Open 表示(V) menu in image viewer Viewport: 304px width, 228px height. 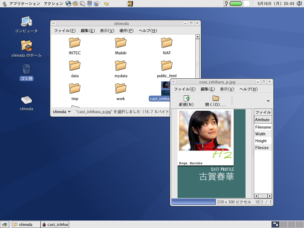[227, 89]
